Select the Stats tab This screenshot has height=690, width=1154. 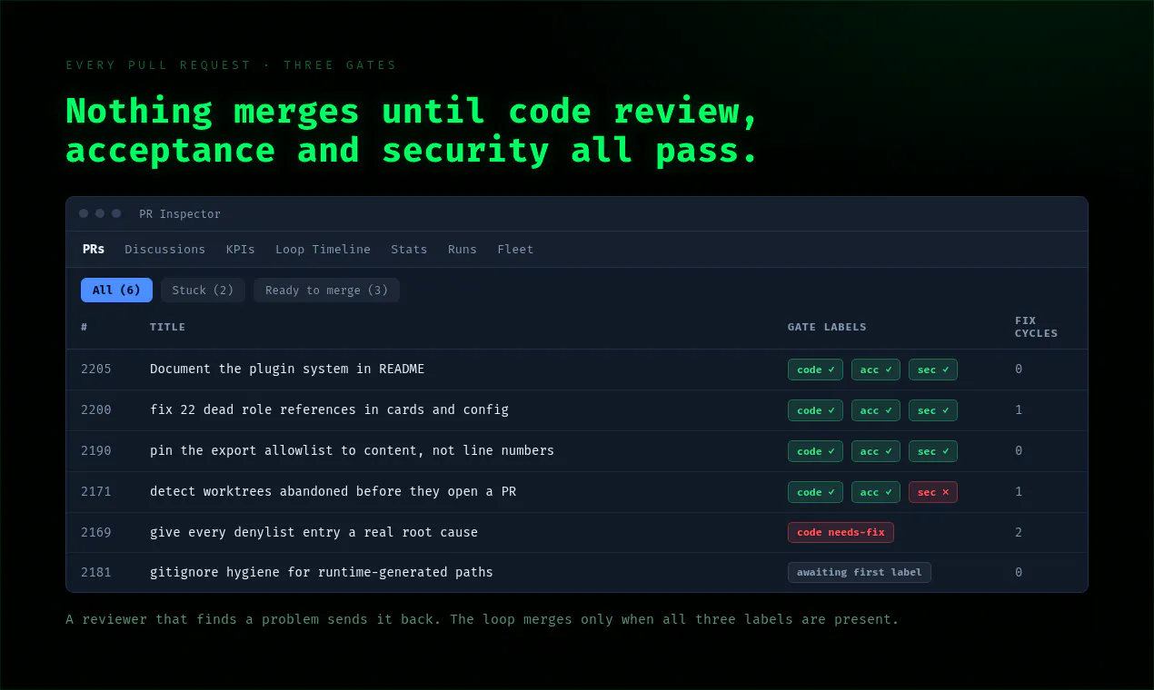[409, 249]
